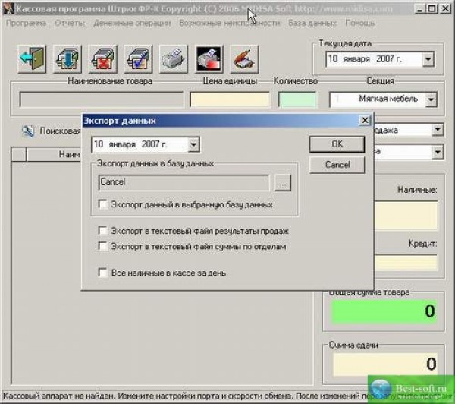Click the receipt stack checkmark icon
This screenshot has height=404, width=455.
coord(136,58)
